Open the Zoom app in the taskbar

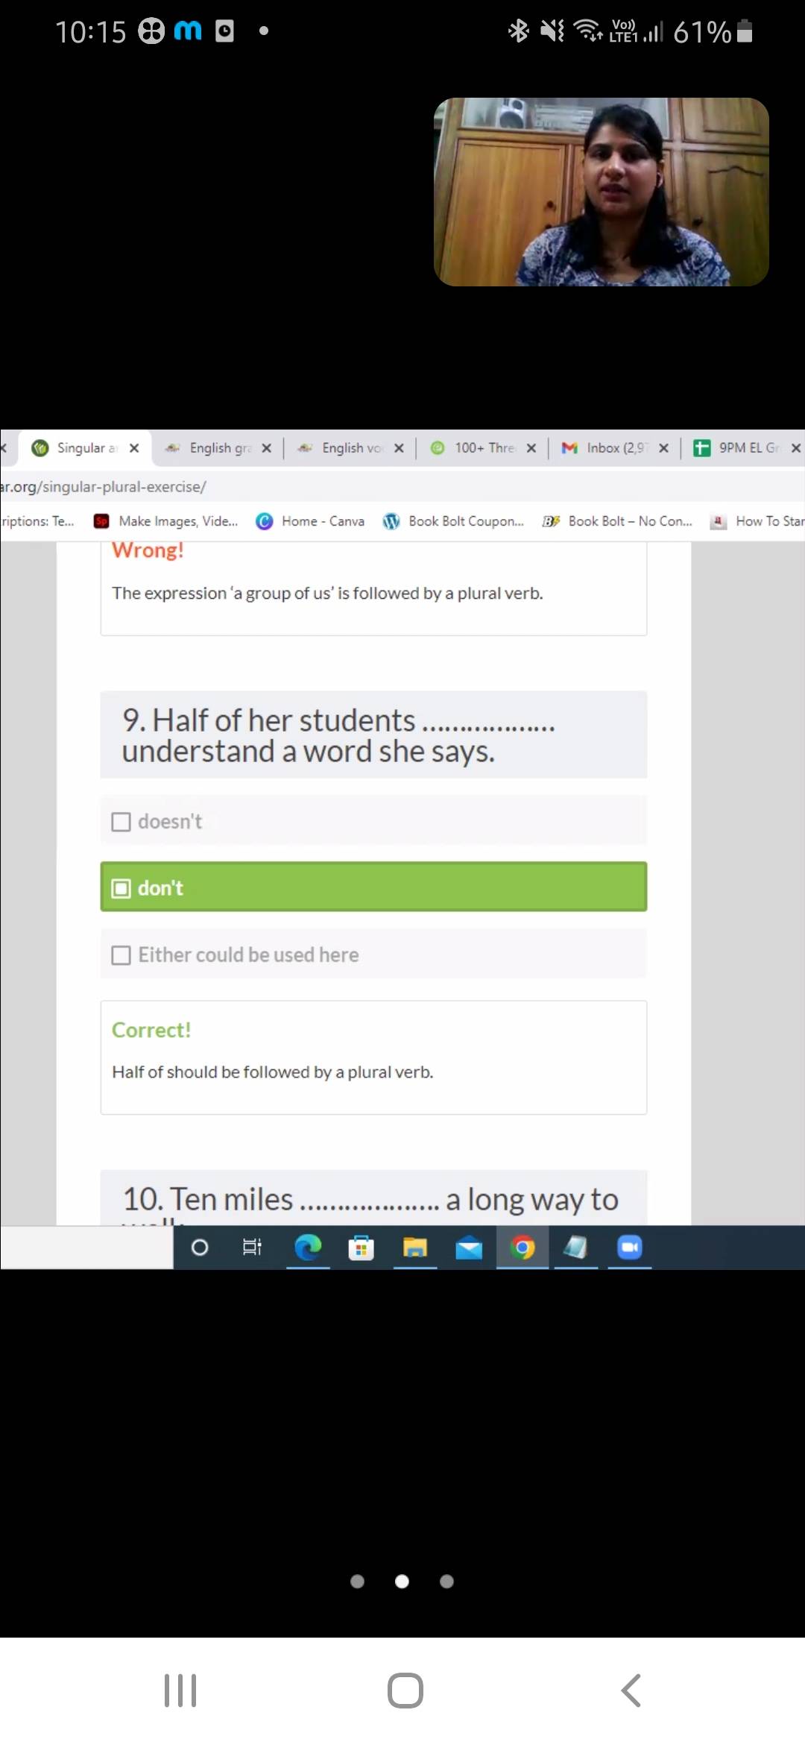pos(630,1247)
